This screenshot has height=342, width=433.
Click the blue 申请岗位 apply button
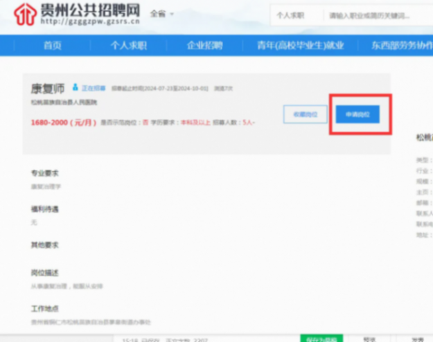coord(357,114)
